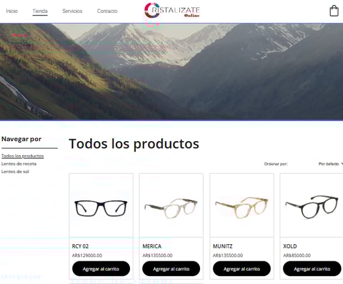The image size is (343, 284).
Task: Go to the Inicio menu item
Action: [12, 11]
